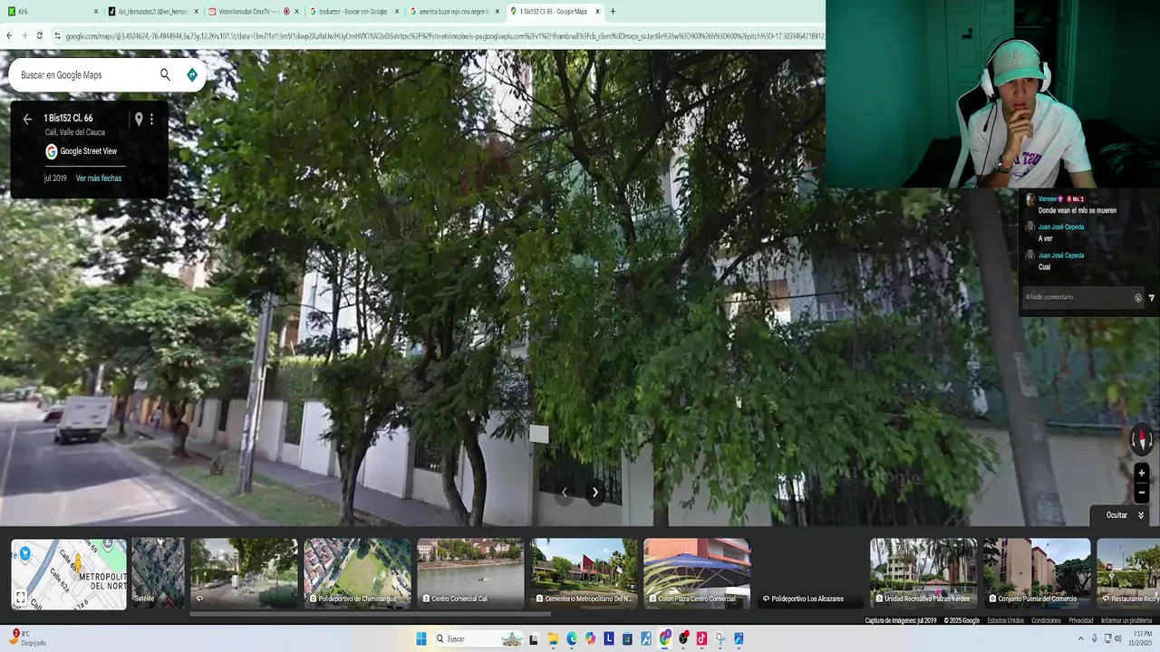Click the Privacidad footer link

(x=1080, y=620)
